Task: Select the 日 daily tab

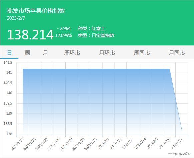Action: (9, 53)
